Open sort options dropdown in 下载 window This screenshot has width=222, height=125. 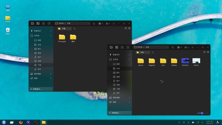(x=108, y=24)
